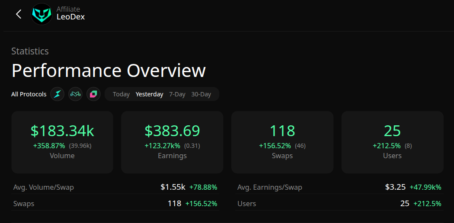Click the Performance Overview heading
The height and width of the screenshot is (223, 454).
point(109,70)
